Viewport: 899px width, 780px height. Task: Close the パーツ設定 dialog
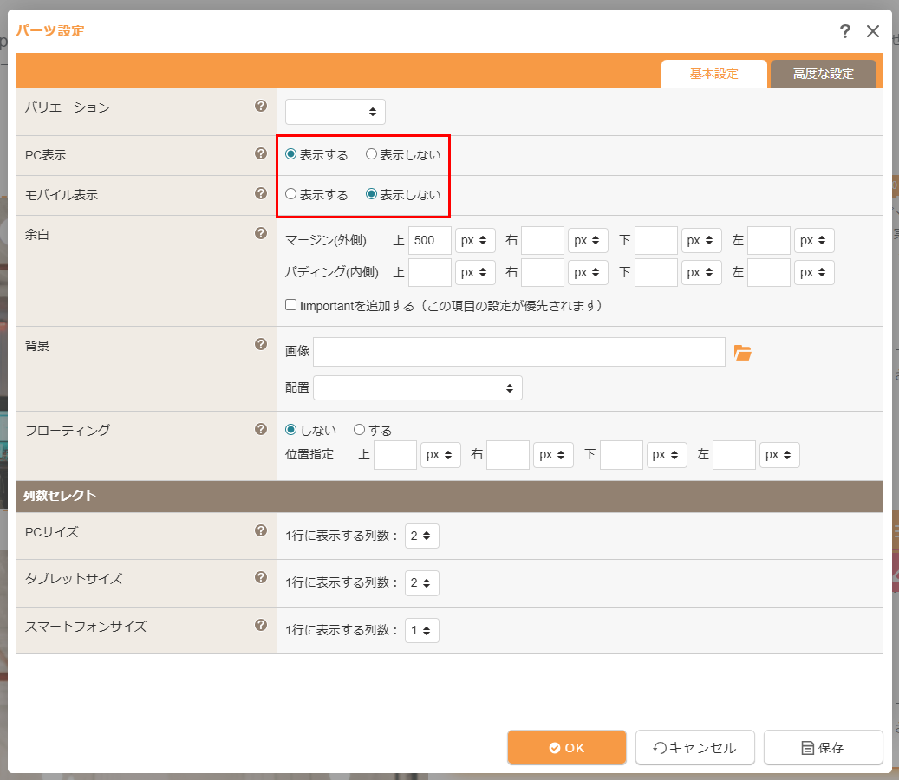tap(873, 31)
